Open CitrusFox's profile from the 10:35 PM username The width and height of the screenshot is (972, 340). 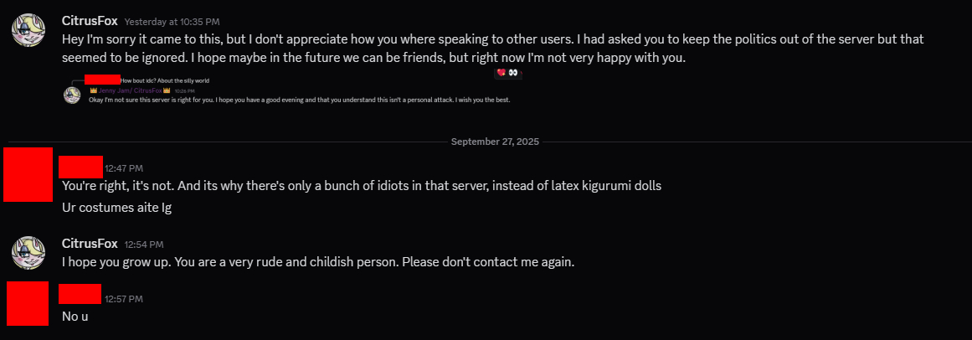(90, 20)
